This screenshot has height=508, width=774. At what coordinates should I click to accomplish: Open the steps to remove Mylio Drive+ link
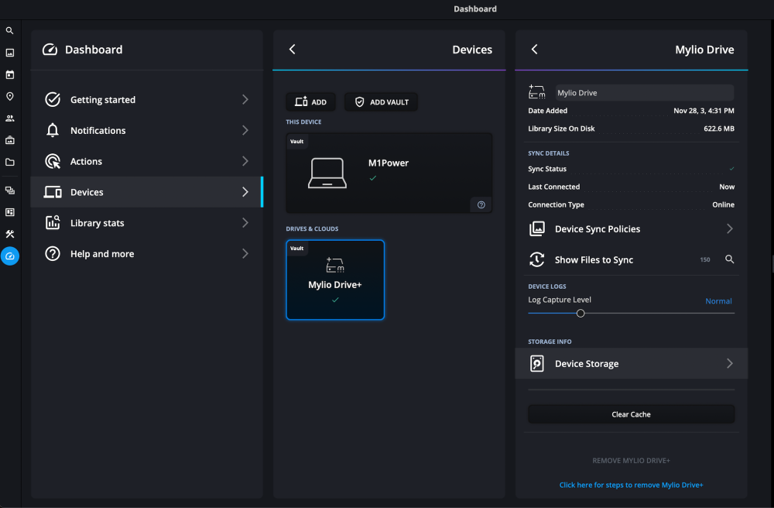pos(631,485)
